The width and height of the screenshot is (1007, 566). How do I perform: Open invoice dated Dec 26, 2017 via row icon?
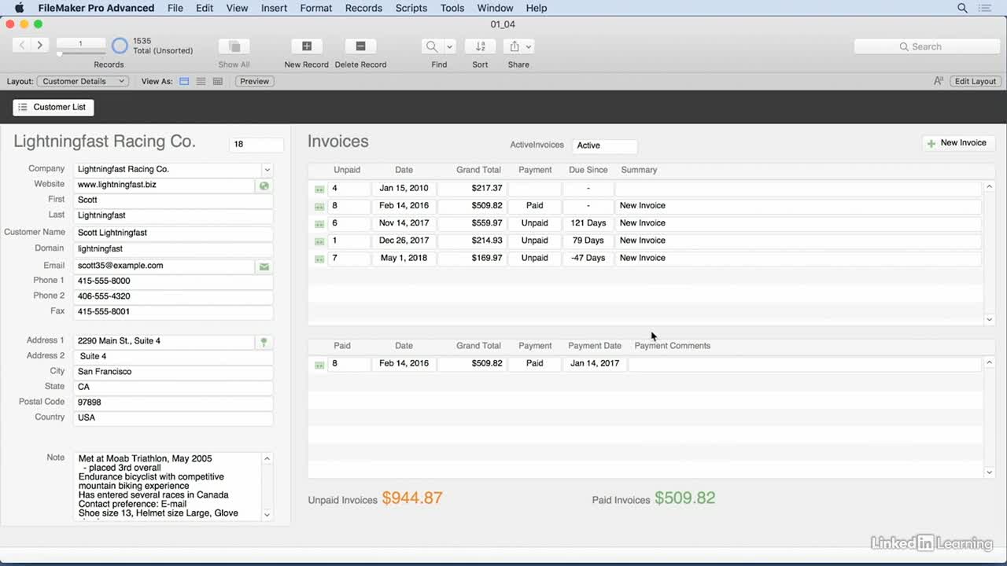[x=319, y=241]
